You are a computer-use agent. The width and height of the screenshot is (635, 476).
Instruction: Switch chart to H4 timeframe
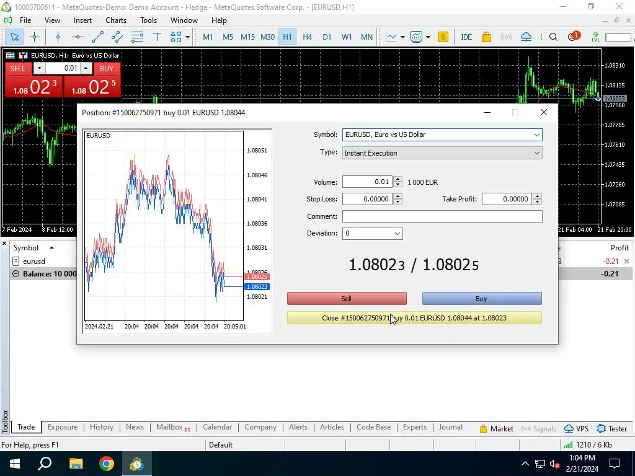point(307,37)
